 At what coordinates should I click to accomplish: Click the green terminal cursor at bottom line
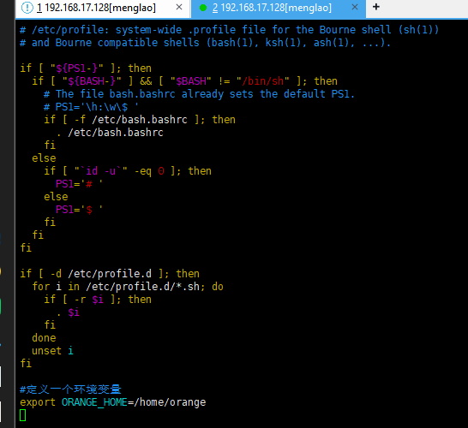22,415
